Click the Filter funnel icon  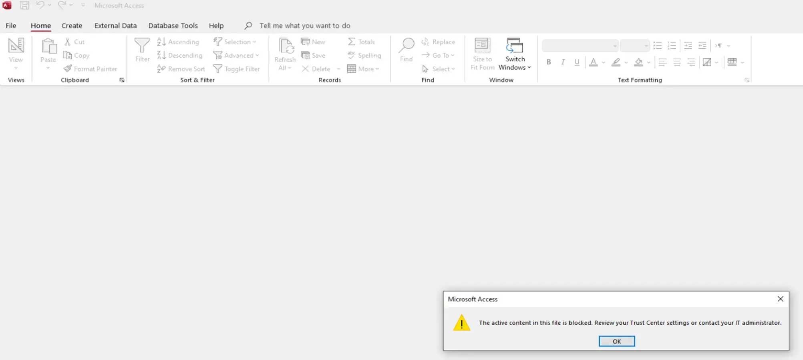tap(142, 46)
